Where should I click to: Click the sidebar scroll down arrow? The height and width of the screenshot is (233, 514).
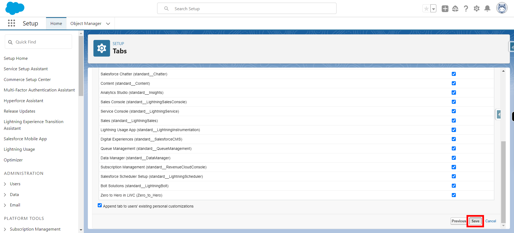81,230
